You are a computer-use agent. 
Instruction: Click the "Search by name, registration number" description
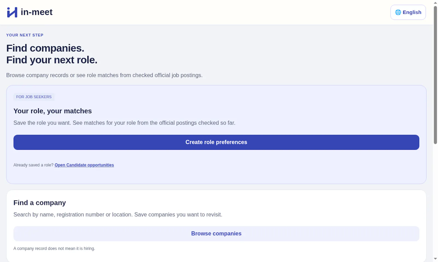[x=118, y=215]
